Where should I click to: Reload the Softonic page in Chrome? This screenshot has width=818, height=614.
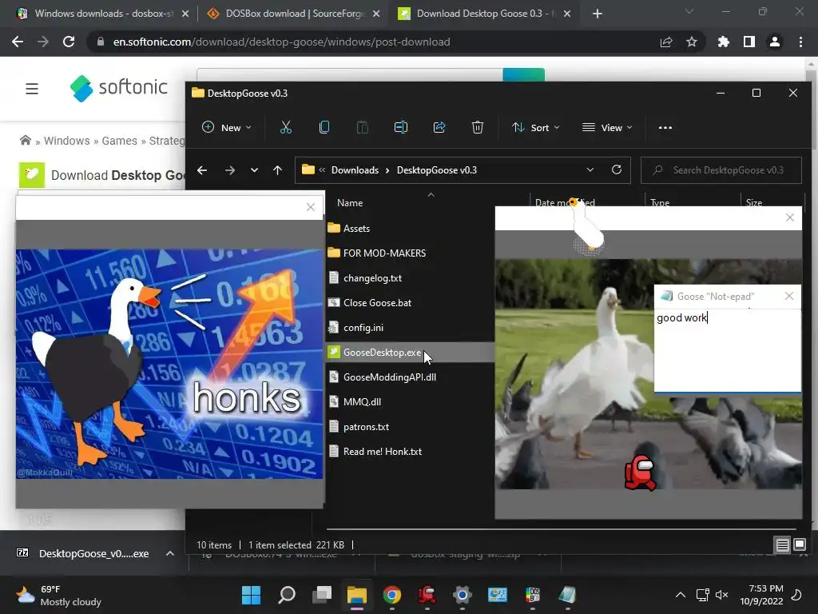coord(69,42)
